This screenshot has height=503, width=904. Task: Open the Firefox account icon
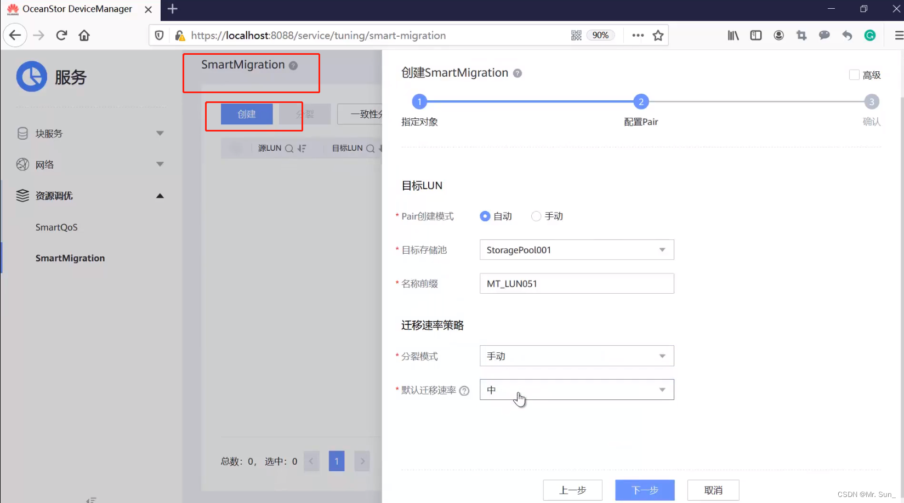click(778, 35)
